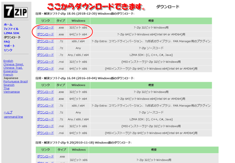Click 概要 column header in 16.04 table
Viewport: 235px width, 163px height.
pyautogui.click(x=151, y=85)
